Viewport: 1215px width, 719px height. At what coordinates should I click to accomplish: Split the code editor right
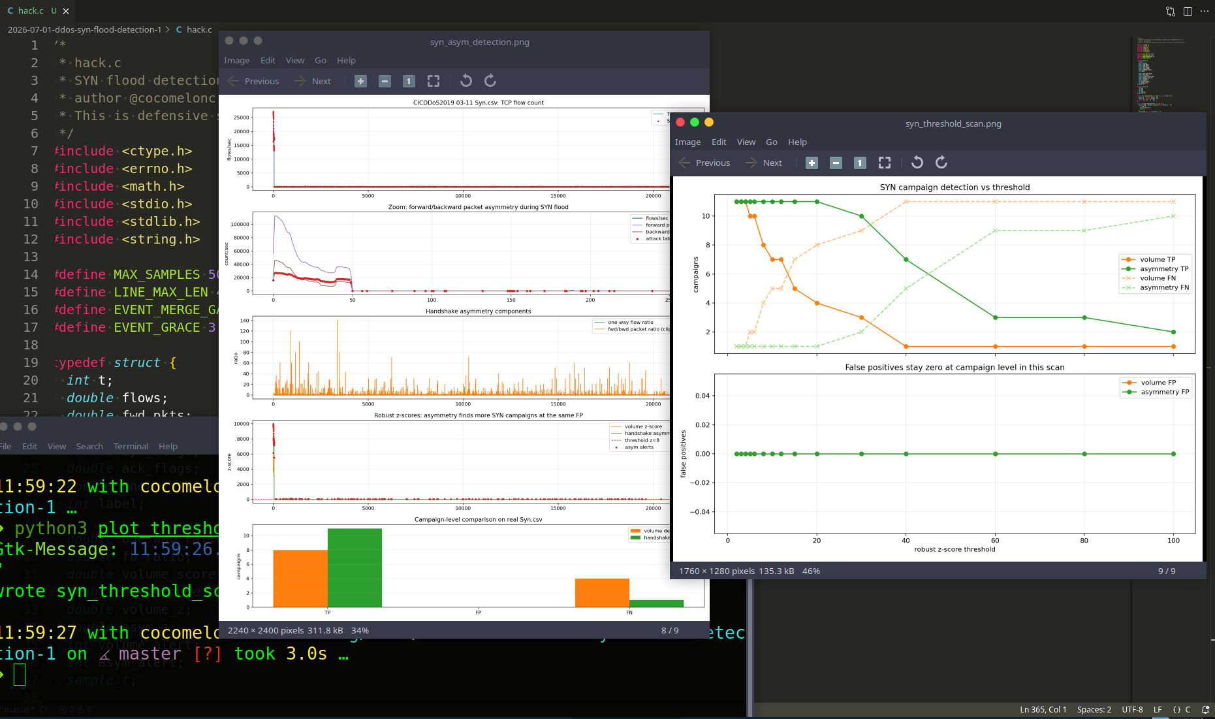point(1188,11)
